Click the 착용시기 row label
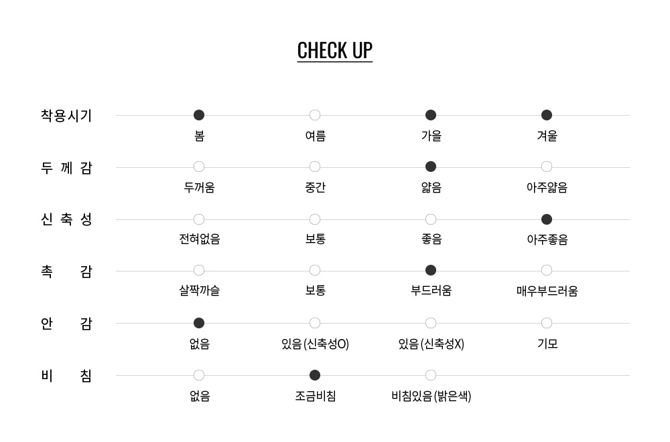Viewport: 670px width, 442px height. (66, 116)
